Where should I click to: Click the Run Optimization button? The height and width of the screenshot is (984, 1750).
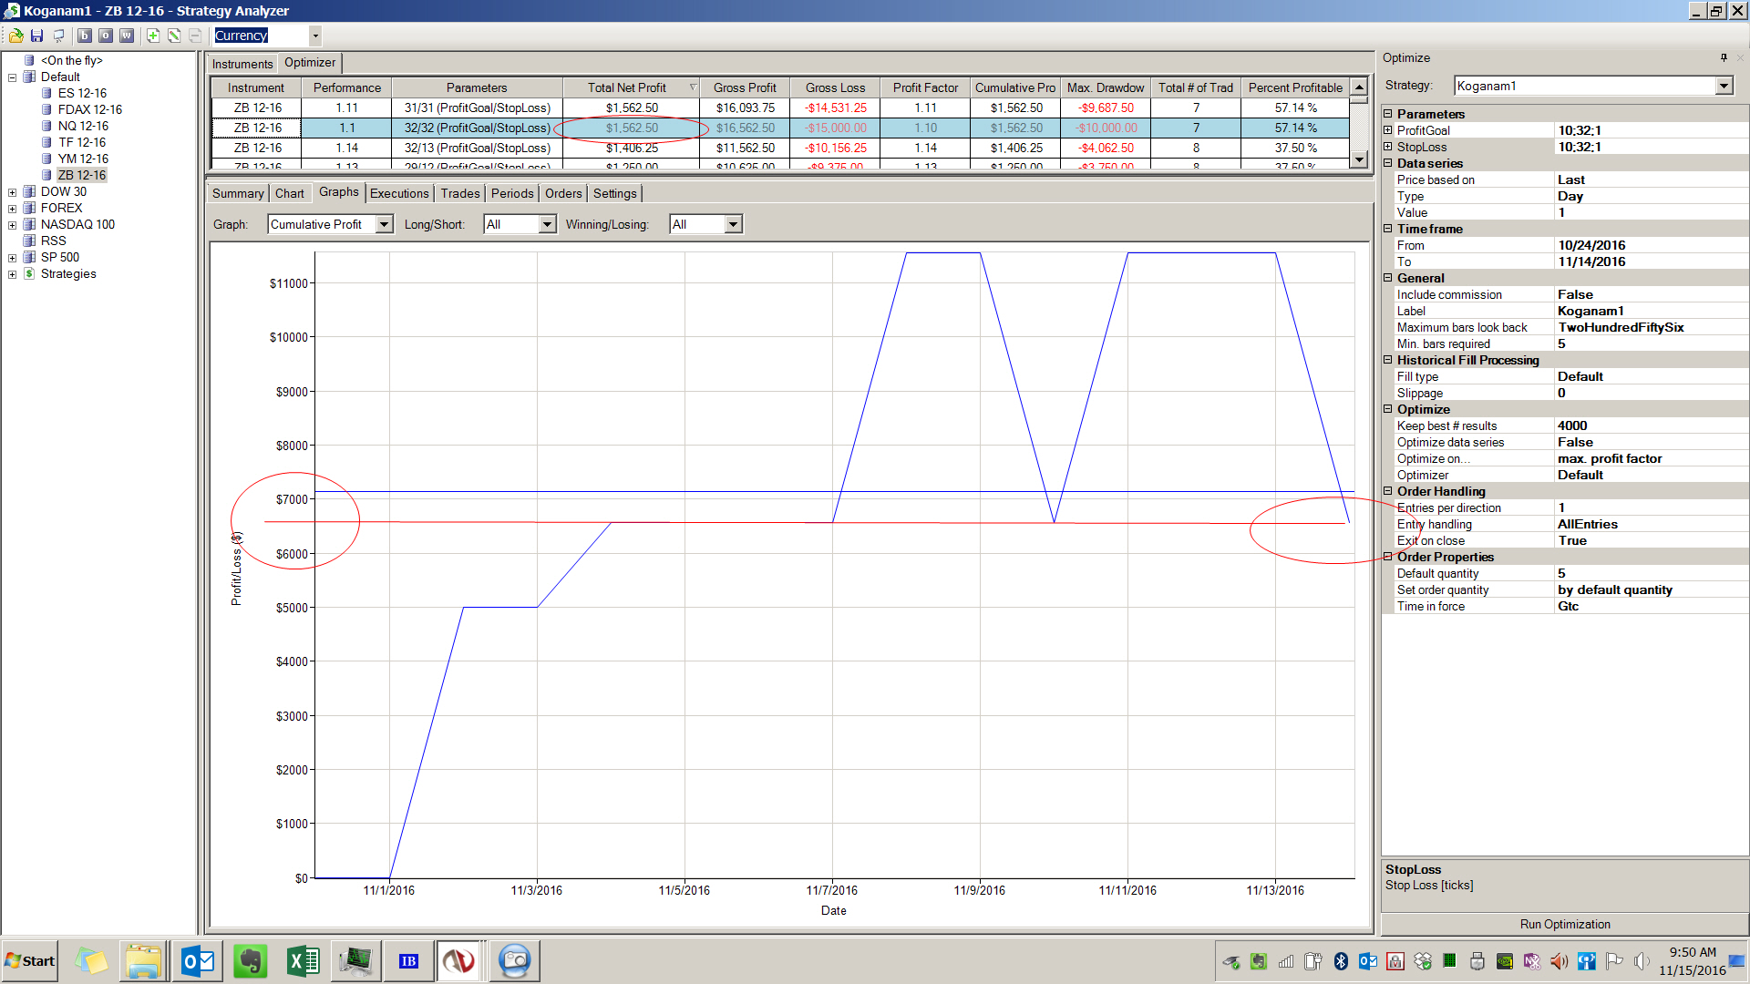[x=1564, y=924]
